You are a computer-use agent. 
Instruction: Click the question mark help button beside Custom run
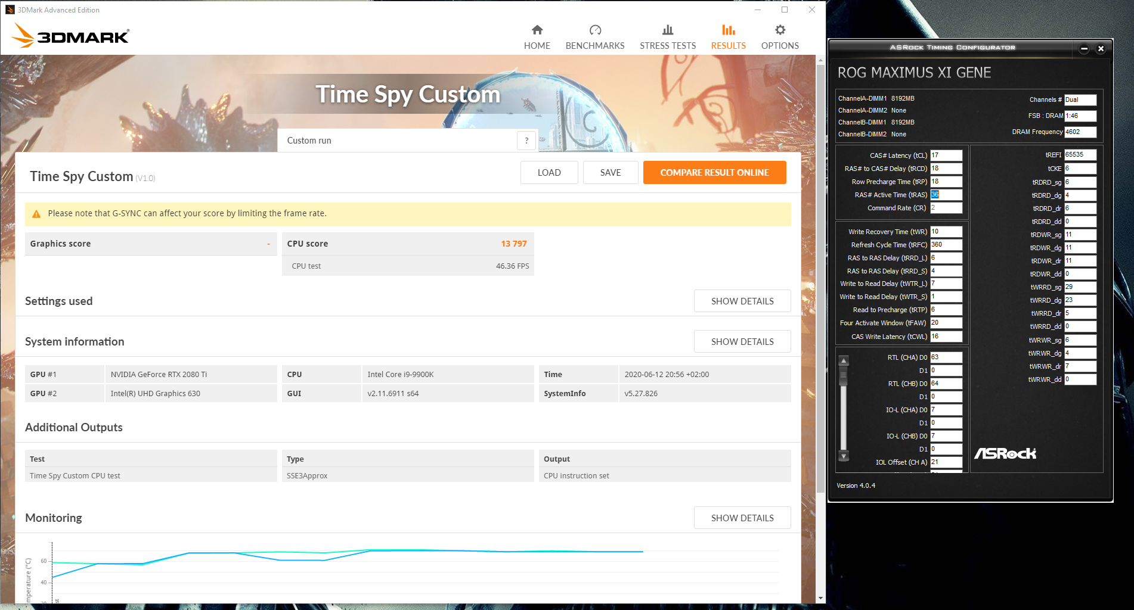pos(526,141)
